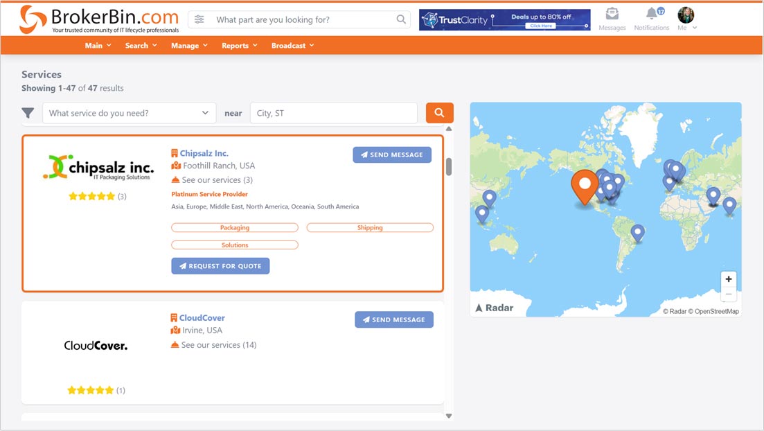Click the bell icon next to CloudCover services

click(x=174, y=344)
